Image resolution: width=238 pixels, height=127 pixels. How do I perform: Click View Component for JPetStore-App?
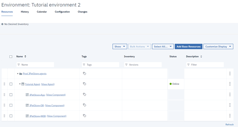pos(56,95)
